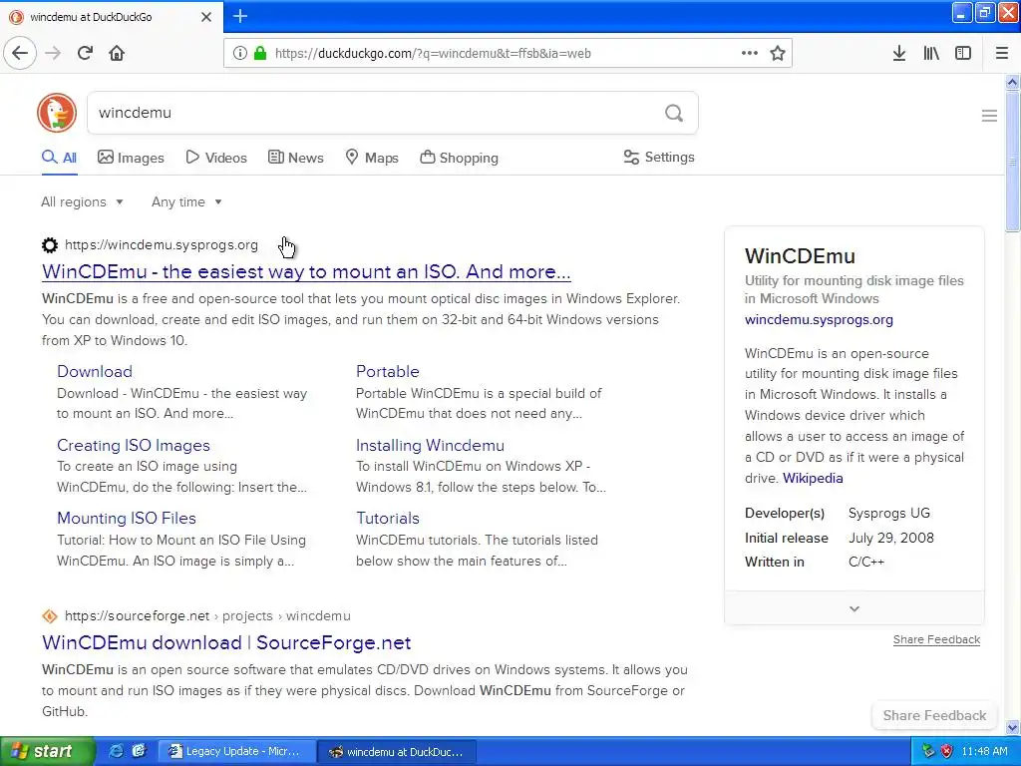Click the sourceforge.net projects wincdemu breadcrumb
Viewport: 1021px width, 766px height.
pos(207,616)
